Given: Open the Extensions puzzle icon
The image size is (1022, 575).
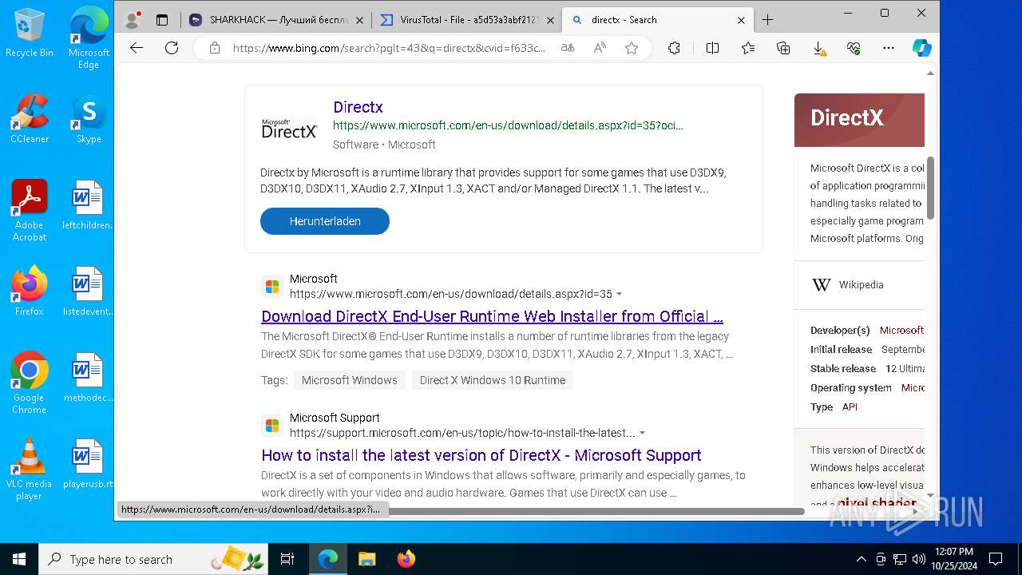Looking at the screenshot, I should (674, 48).
